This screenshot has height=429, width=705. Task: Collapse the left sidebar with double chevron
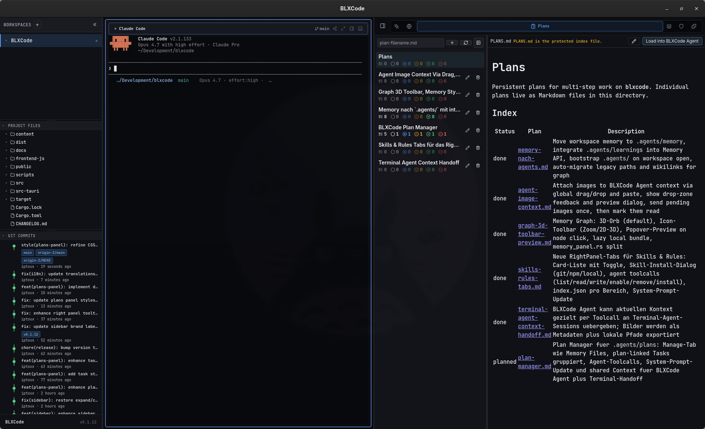95,25
